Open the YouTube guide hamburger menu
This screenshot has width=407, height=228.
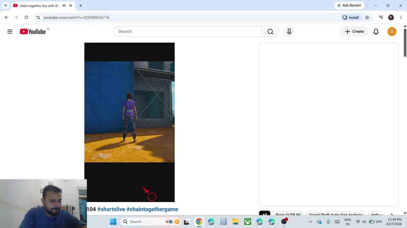point(10,31)
